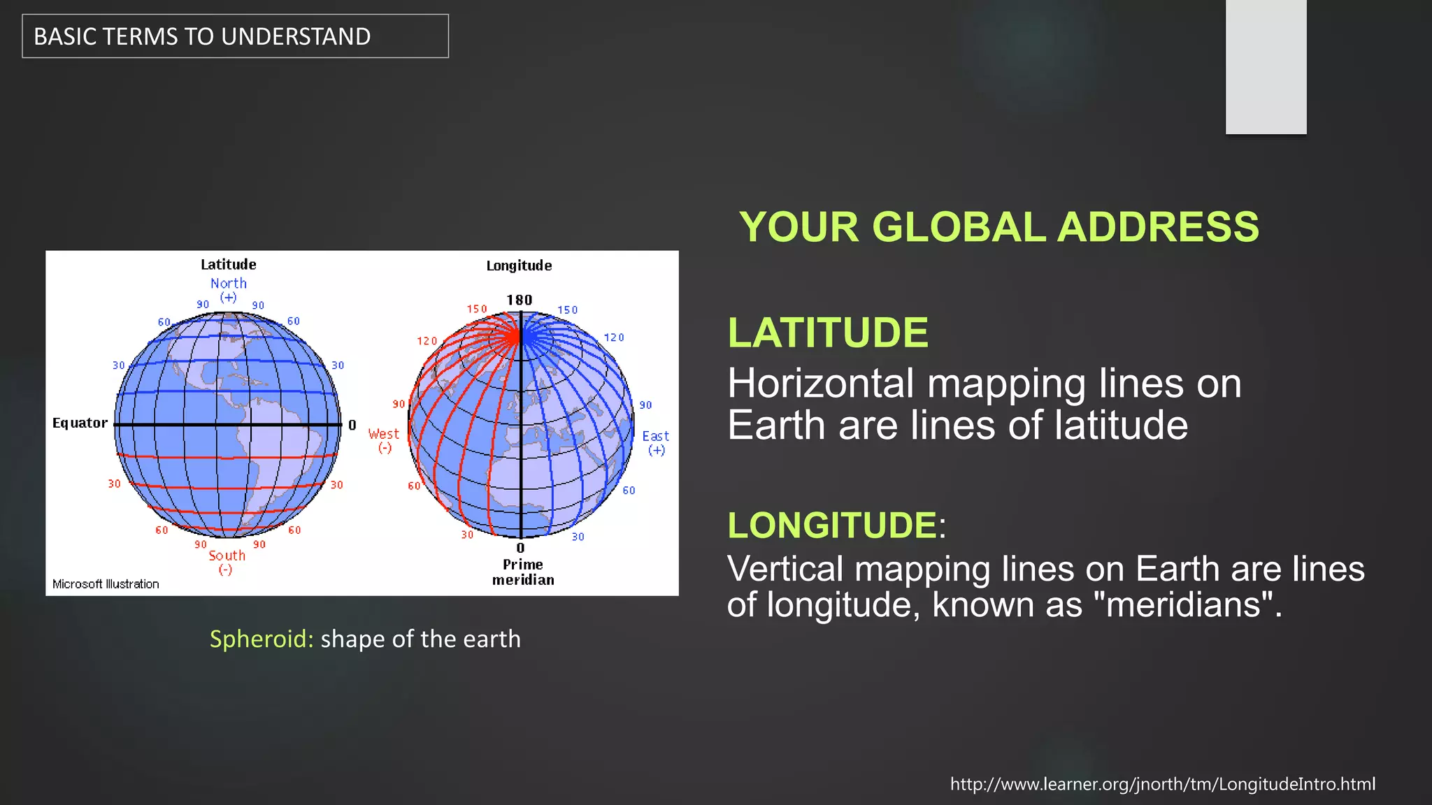Select the LONGITUDE heading text

(x=832, y=525)
